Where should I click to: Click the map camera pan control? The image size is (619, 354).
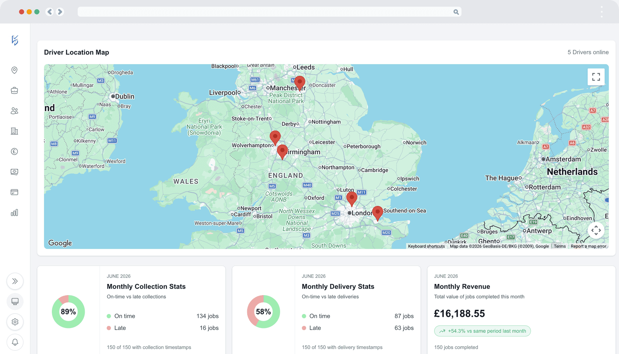(596, 230)
